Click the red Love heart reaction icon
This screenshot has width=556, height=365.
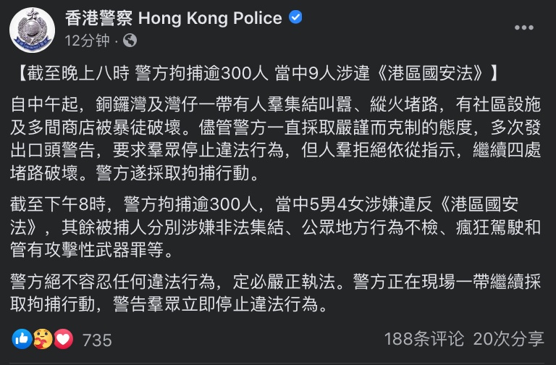[x=63, y=339]
